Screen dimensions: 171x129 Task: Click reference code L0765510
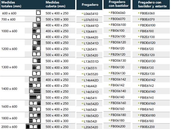click(x=91, y=20)
